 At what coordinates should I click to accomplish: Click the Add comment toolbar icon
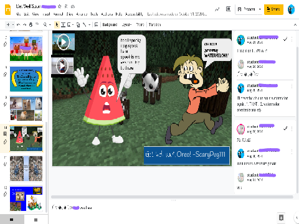(96, 25)
